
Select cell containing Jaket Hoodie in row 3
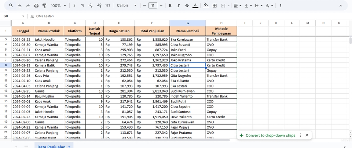pos(49,39)
